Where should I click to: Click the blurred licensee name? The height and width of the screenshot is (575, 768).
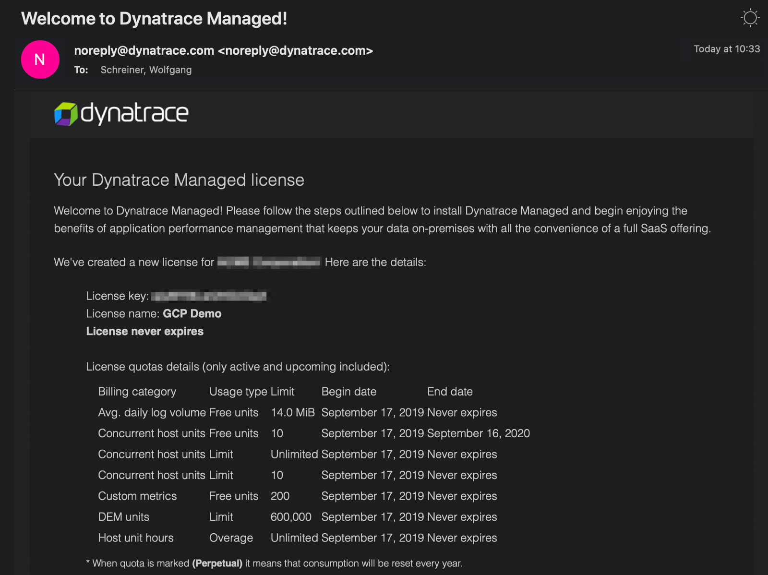coord(269,262)
